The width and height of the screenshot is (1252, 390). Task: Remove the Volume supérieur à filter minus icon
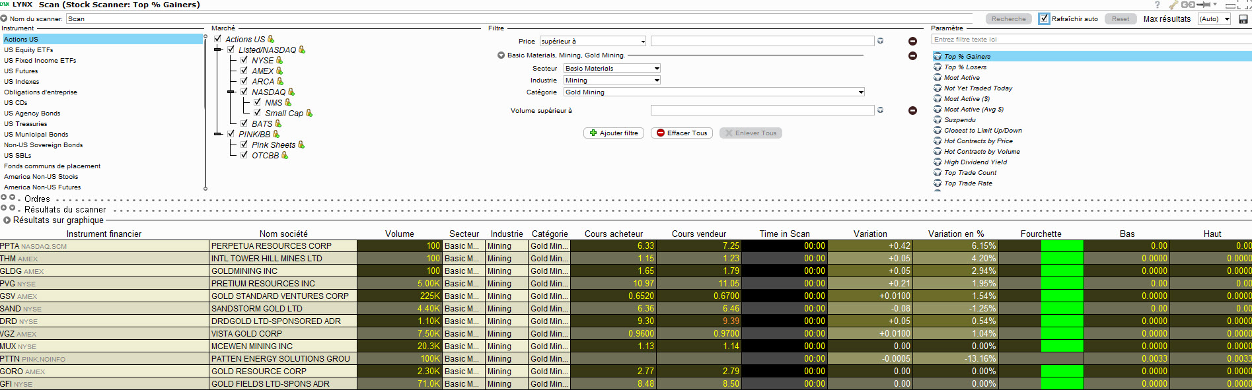point(912,111)
